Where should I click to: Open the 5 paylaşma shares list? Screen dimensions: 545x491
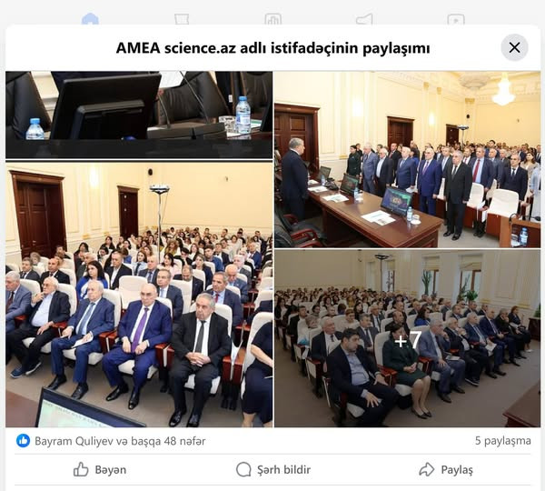[x=503, y=441]
